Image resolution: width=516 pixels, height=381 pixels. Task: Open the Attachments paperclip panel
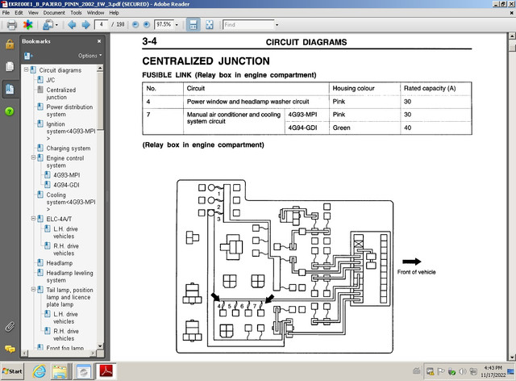click(10, 327)
